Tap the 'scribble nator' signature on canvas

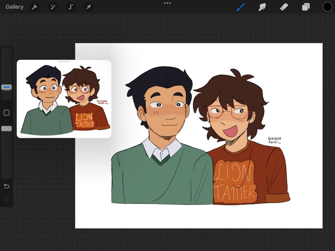point(275,140)
